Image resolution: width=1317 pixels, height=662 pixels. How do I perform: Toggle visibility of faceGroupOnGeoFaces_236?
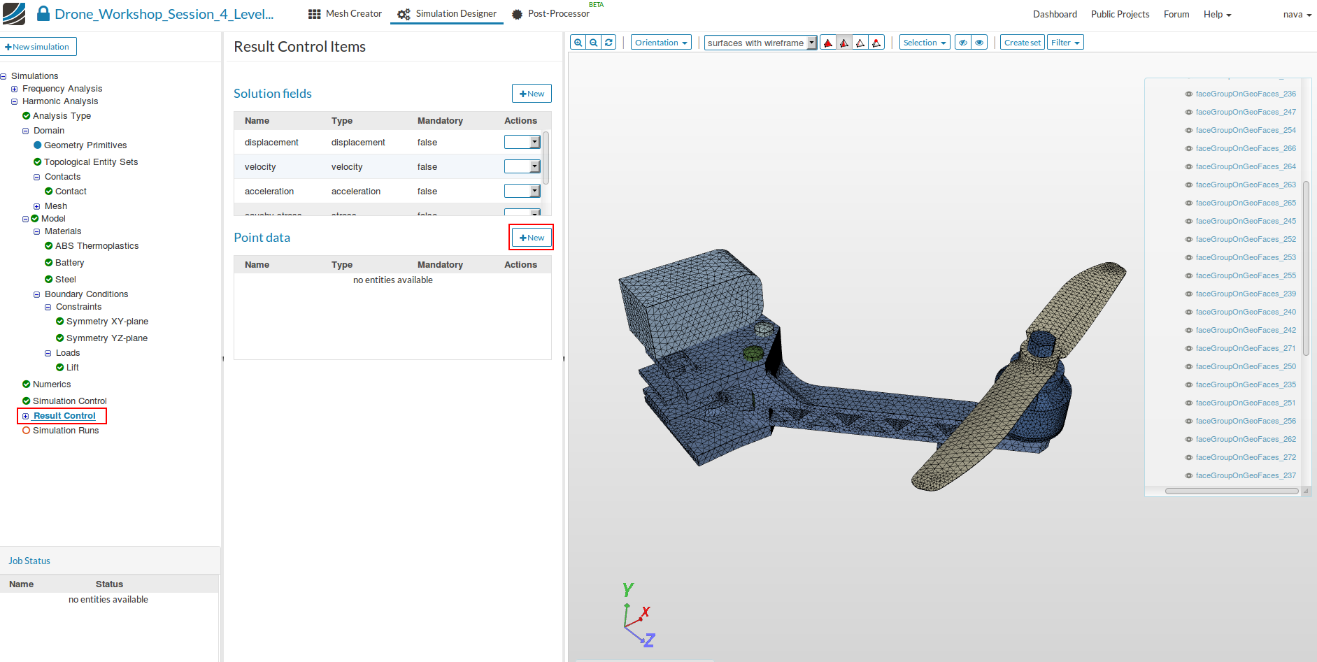point(1188,94)
